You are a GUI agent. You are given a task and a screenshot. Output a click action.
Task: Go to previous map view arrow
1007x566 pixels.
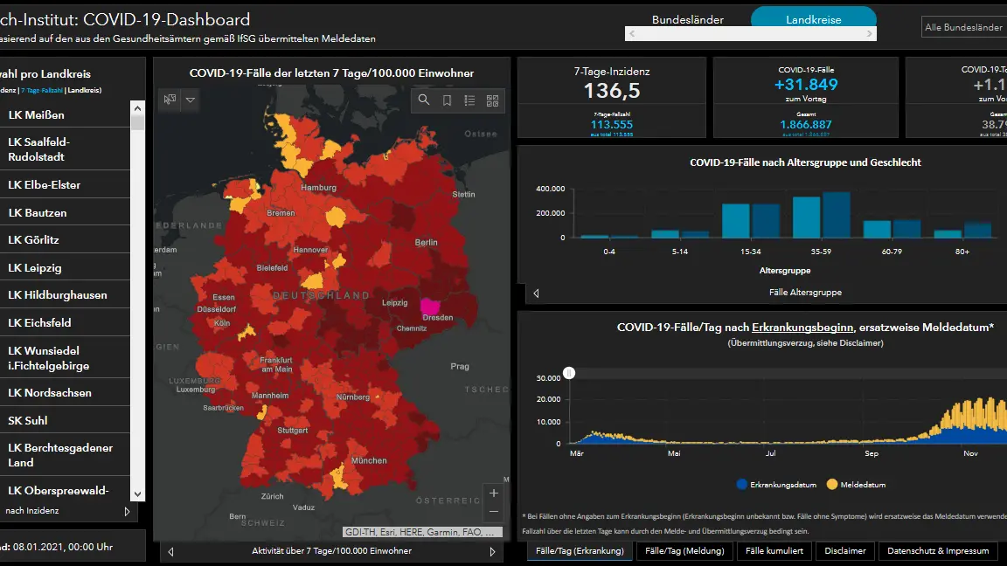pyautogui.click(x=170, y=551)
